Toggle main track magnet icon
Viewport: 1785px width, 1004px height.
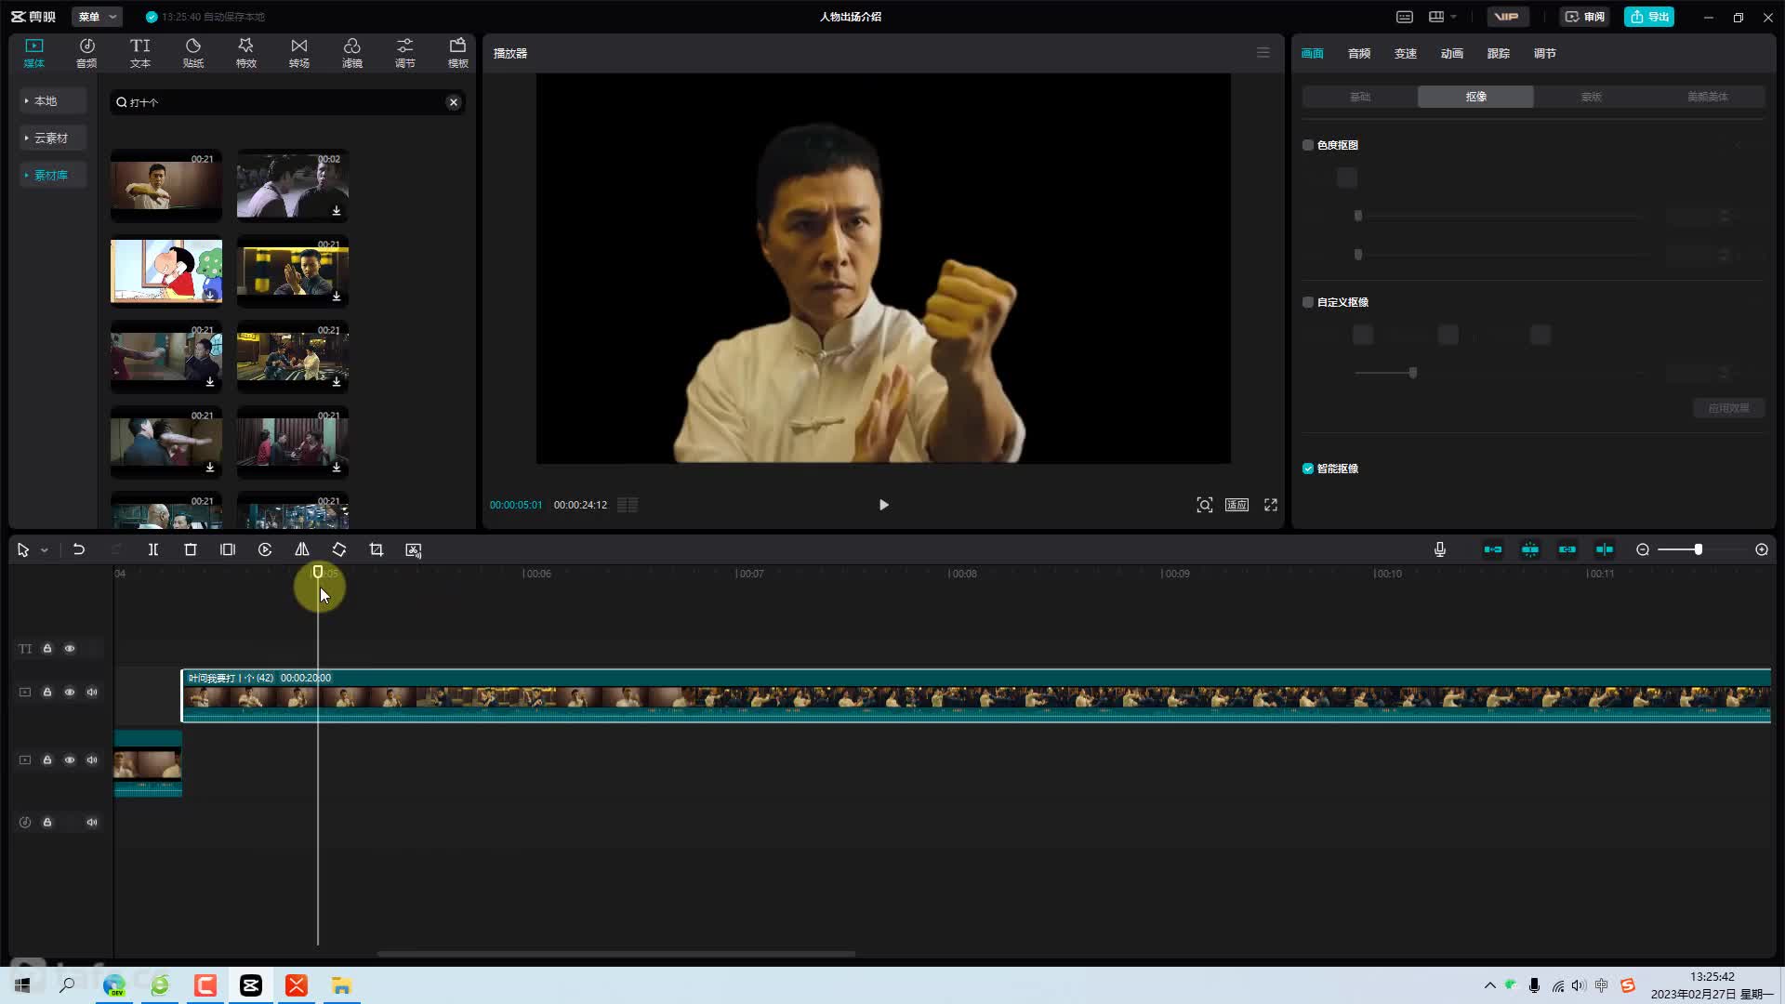1493,549
